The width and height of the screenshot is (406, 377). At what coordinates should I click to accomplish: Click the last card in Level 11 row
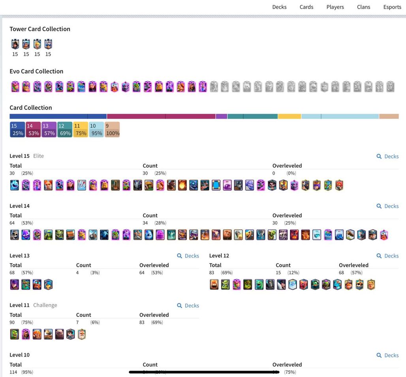click(x=82, y=334)
